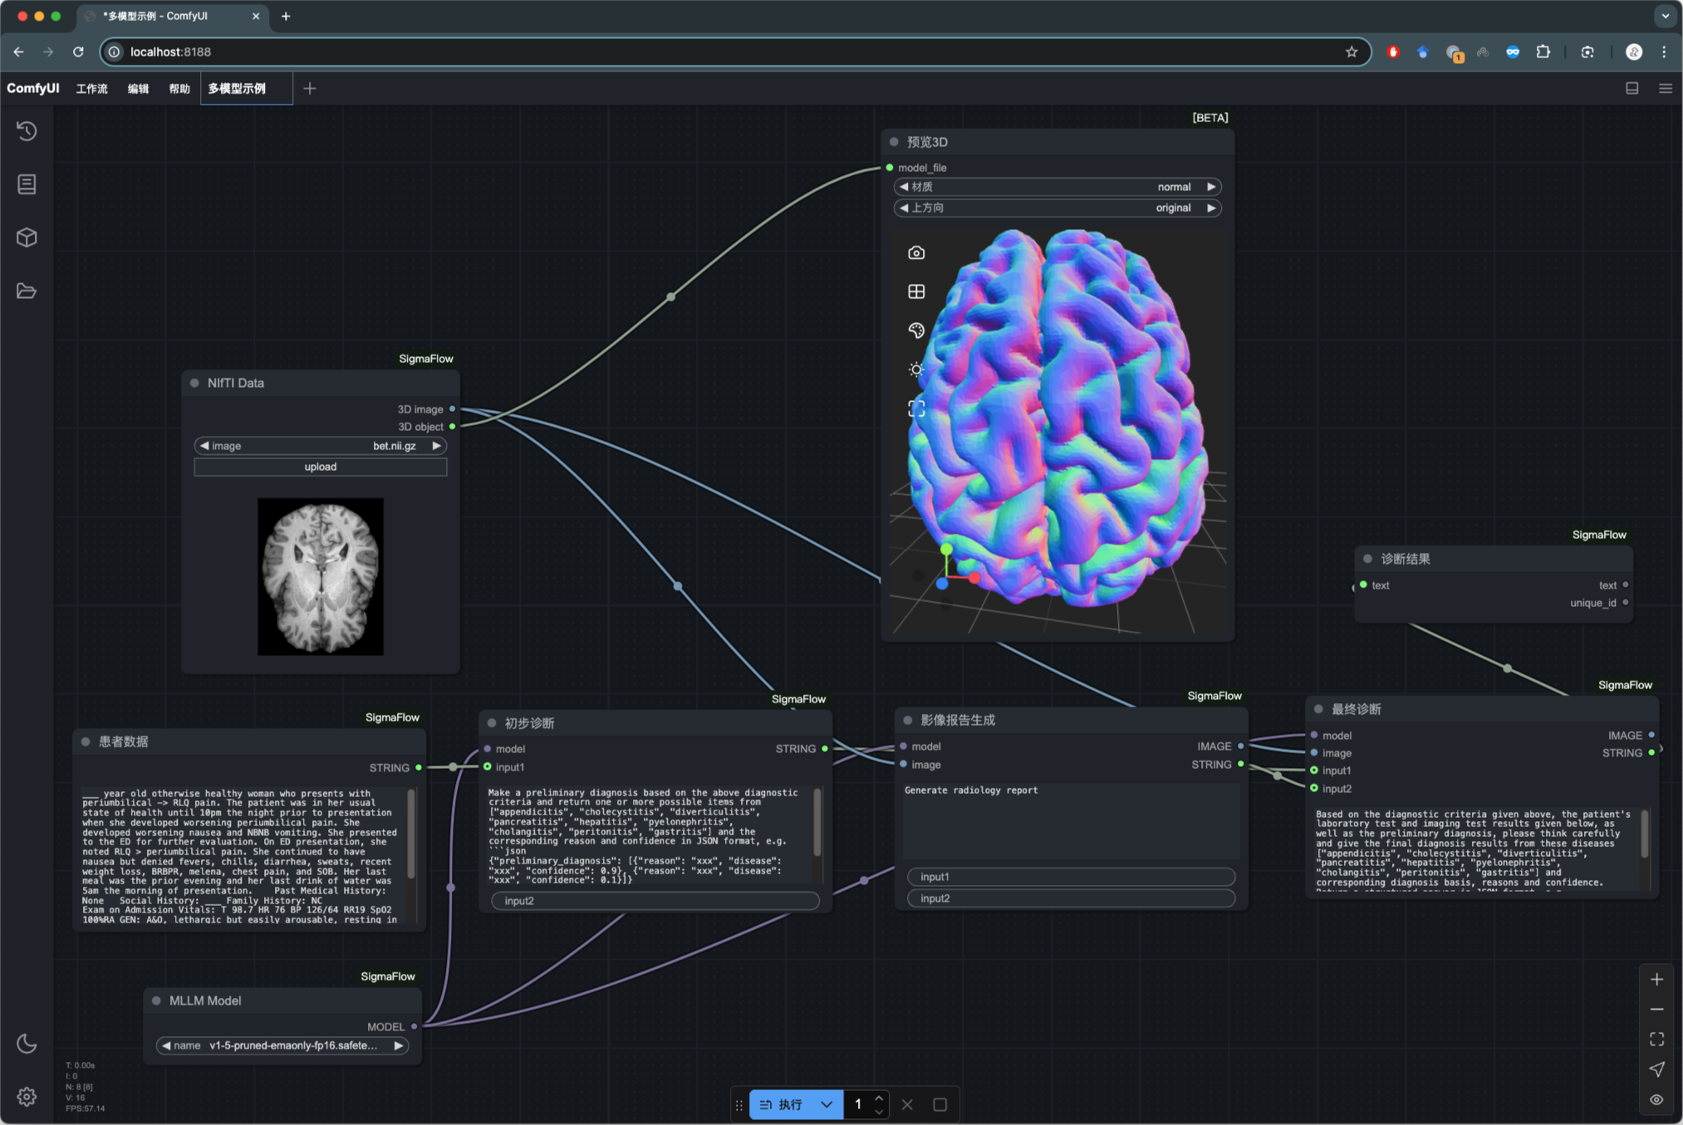The image size is (1683, 1125).
Task: Collapse the 初步诊断 node
Action: tap(492, 723)
